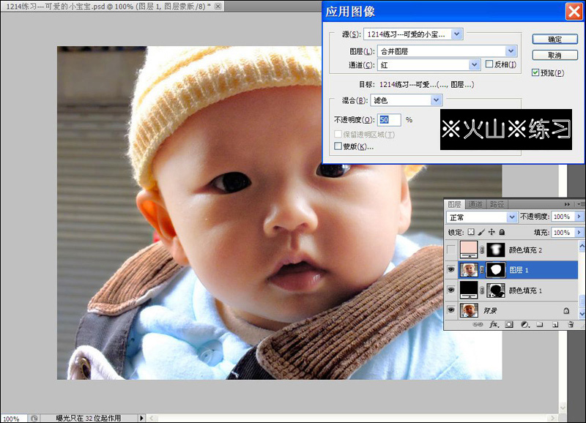Image resolution: width=586 pixels, height=423 pixels.
Task: Click the 确定 (OK) button
Action: [555, 39]
